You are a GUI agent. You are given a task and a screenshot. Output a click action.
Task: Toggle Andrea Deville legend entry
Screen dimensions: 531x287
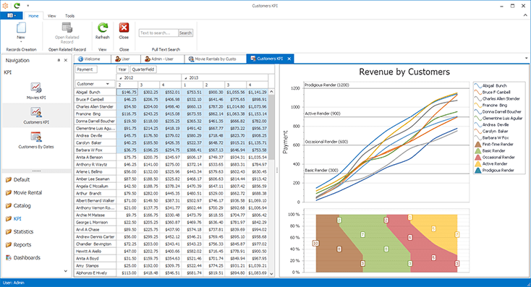click(491, 124)
